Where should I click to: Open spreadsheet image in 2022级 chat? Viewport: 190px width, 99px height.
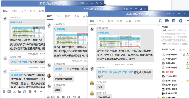28,31
